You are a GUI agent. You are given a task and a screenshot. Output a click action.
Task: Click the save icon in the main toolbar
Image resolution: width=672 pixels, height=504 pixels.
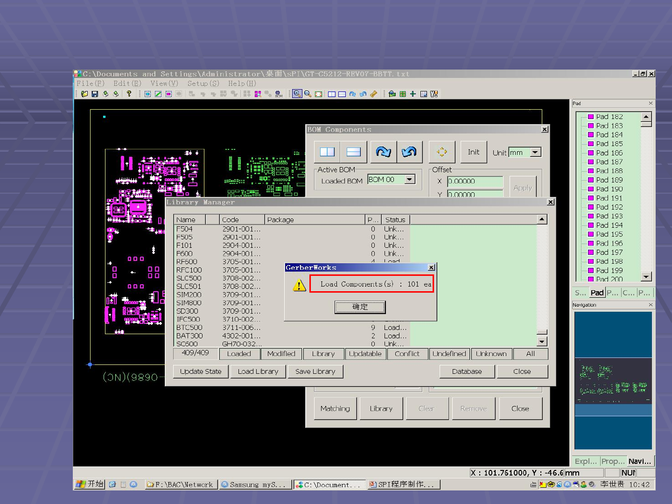(x=95, y=94)
